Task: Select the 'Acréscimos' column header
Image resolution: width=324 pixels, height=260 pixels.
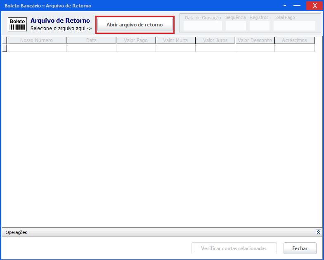Action: [x=294, y=40]
